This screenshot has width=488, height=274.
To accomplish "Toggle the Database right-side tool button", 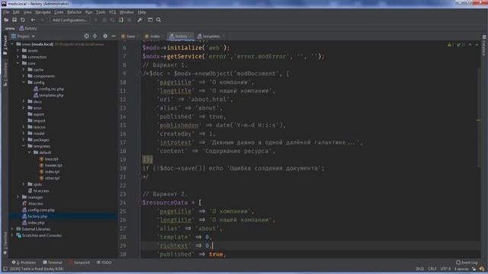I will (x=484, y=46).
